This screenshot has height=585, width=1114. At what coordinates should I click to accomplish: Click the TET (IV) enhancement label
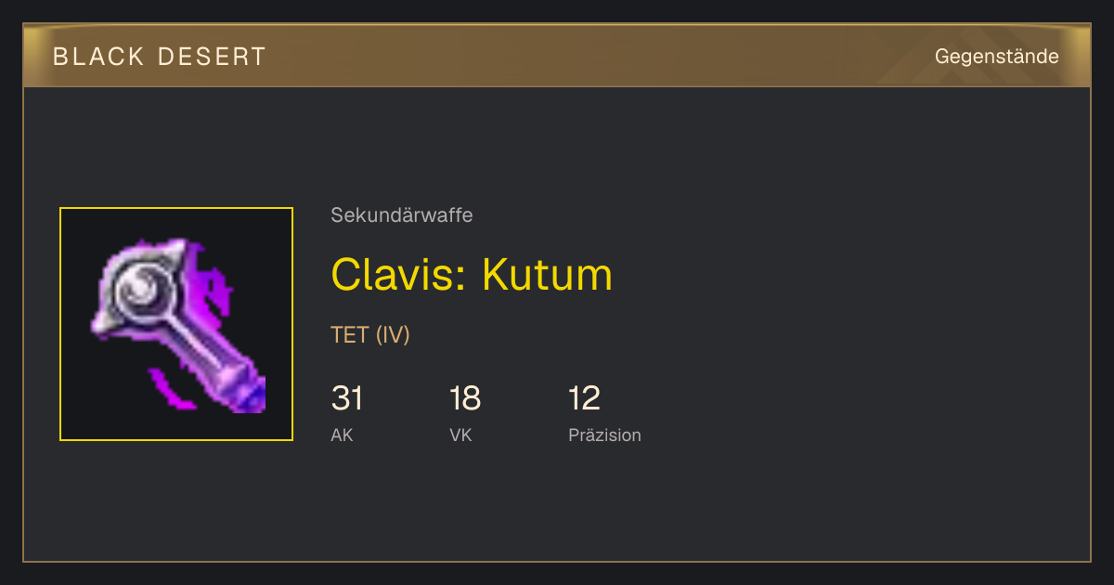tap(369, 335)
